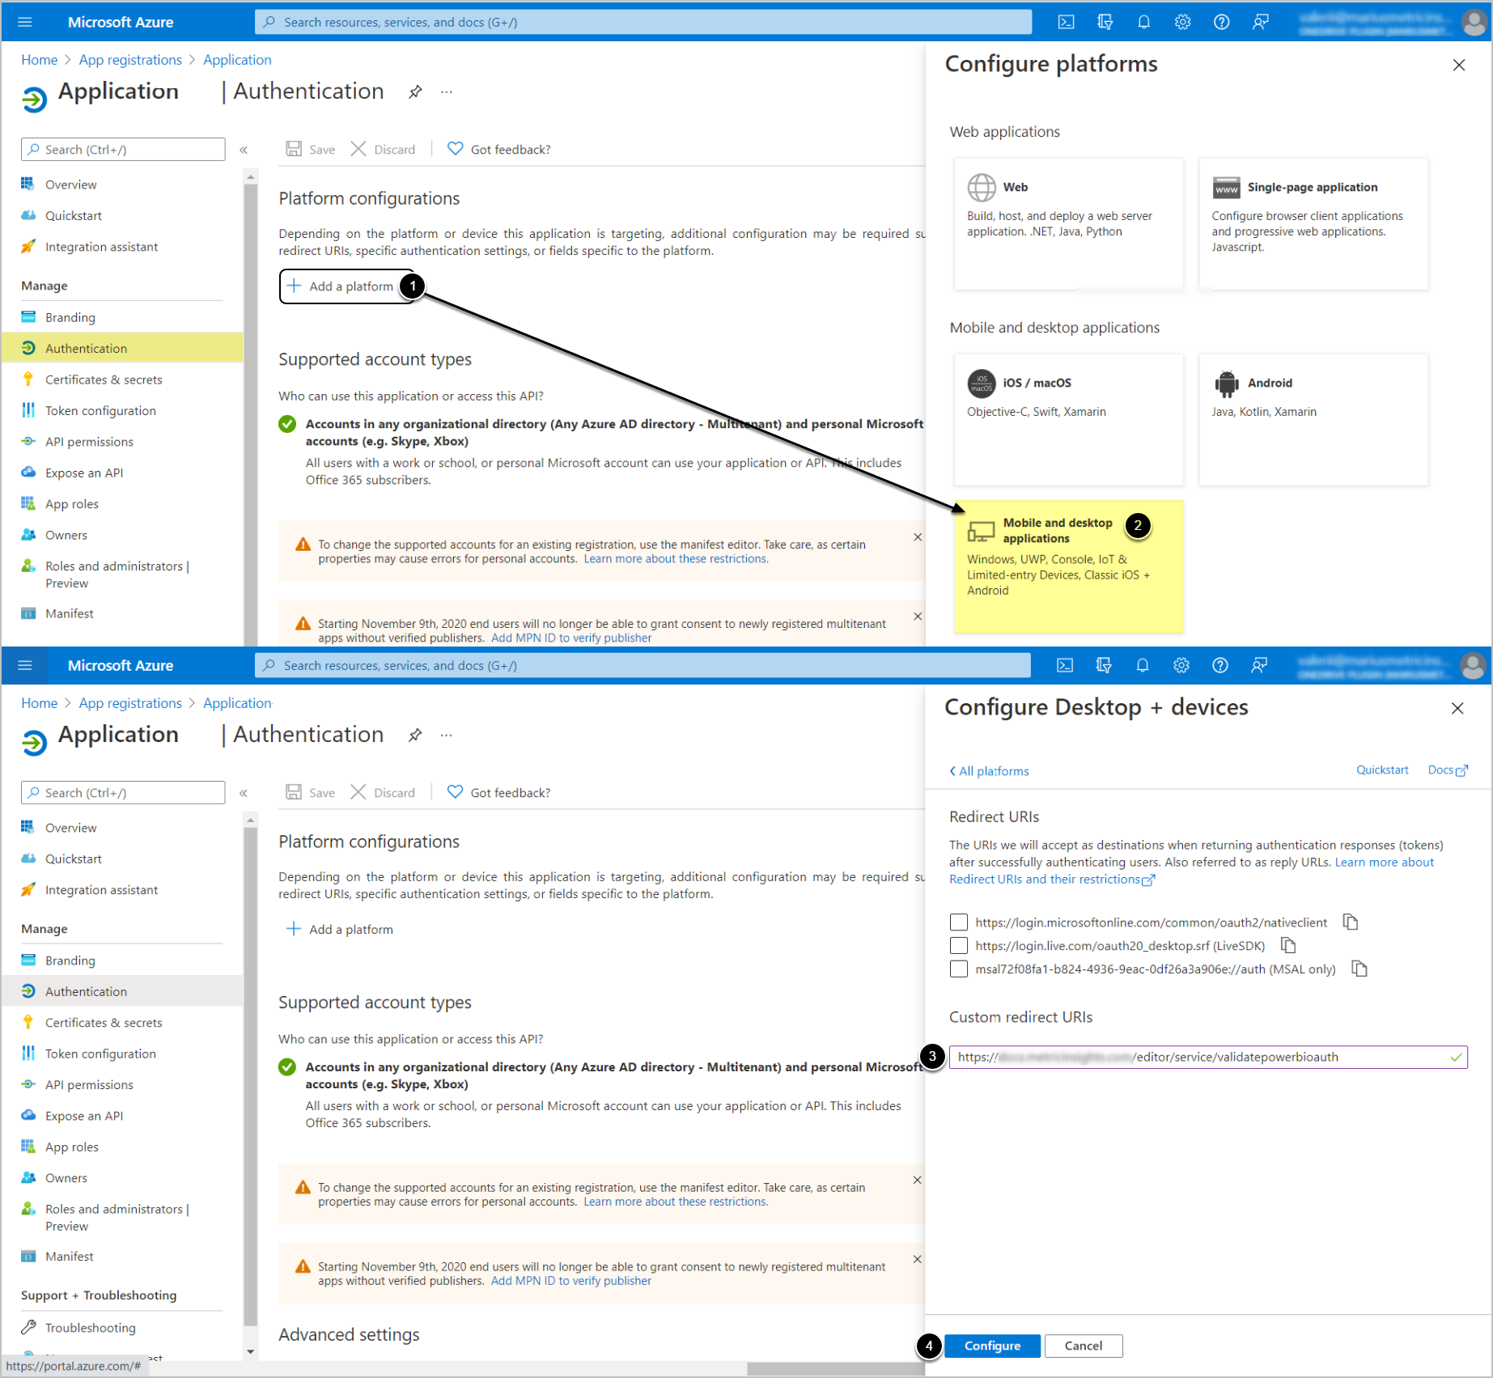This screenshot has width=1493, height=1378.
Task: Click sidebar vertical scrollbar beside Configure Desktop + devices
Action: click(x=250, y=1076)
